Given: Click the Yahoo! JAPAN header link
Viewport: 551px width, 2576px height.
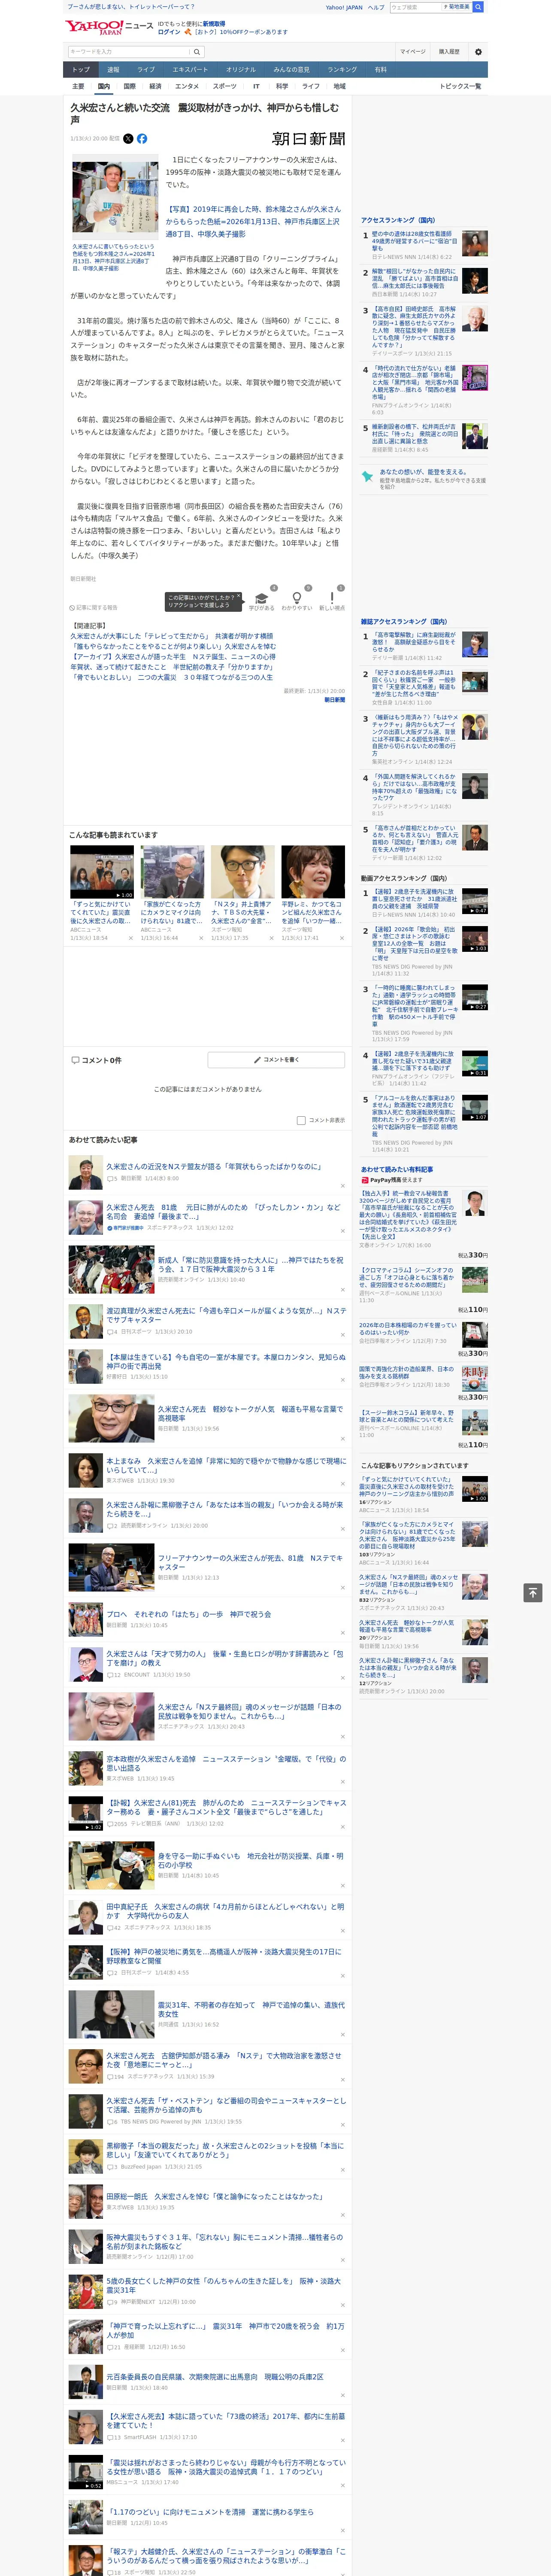Looking at the screenshot, I should click(344, 7).
